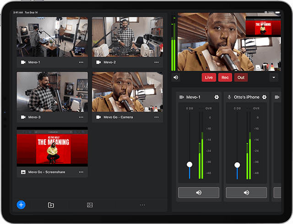Click the Mevo-1 volume fader knob
The image size is (293, 224).
(190, 164)
